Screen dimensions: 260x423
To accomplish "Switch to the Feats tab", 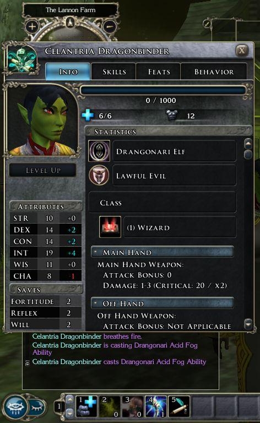I will click(158, 72).
